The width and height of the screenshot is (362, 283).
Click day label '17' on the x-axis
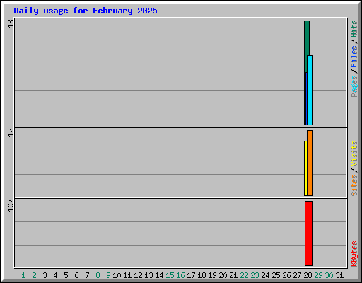point(191,275)
